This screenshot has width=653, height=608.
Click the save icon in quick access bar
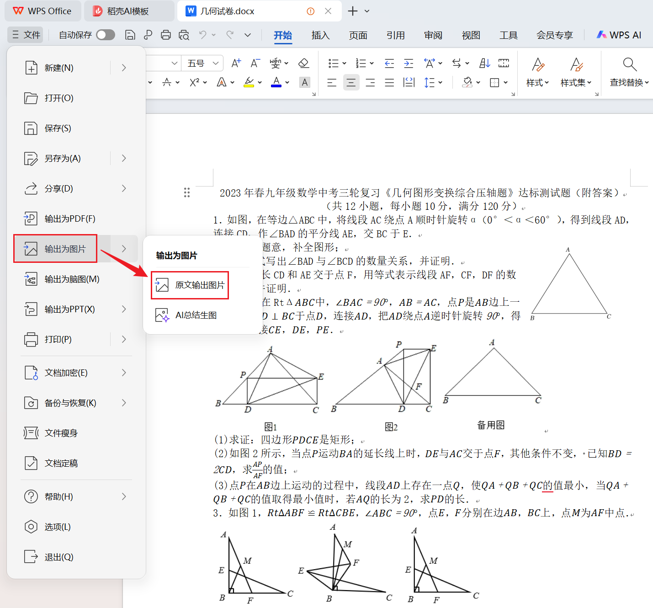(x=130, y=35)
